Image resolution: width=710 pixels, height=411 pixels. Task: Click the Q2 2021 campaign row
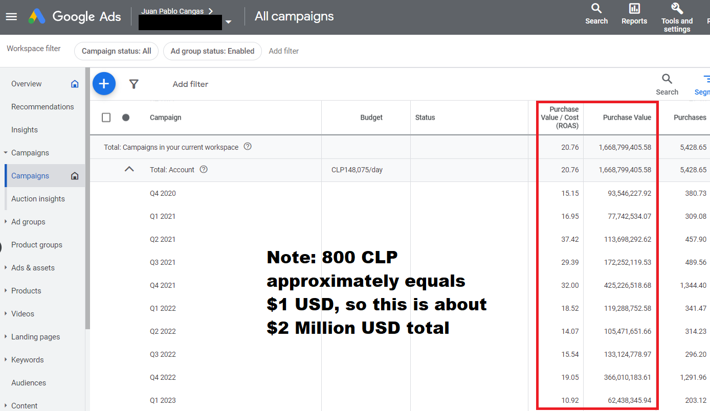pyautogui.click(x=400, y=239)
